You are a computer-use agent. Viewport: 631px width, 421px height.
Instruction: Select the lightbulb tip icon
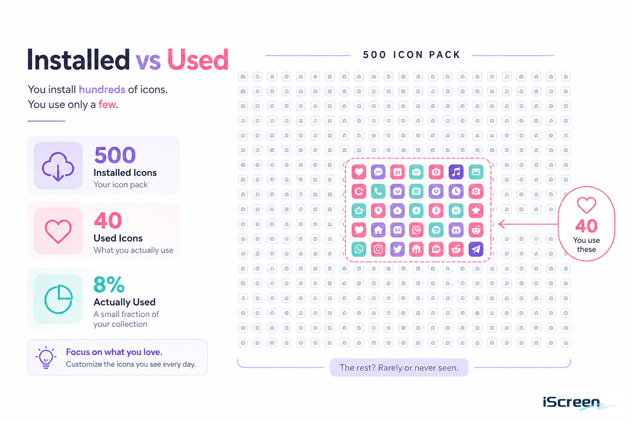point(46,357)
